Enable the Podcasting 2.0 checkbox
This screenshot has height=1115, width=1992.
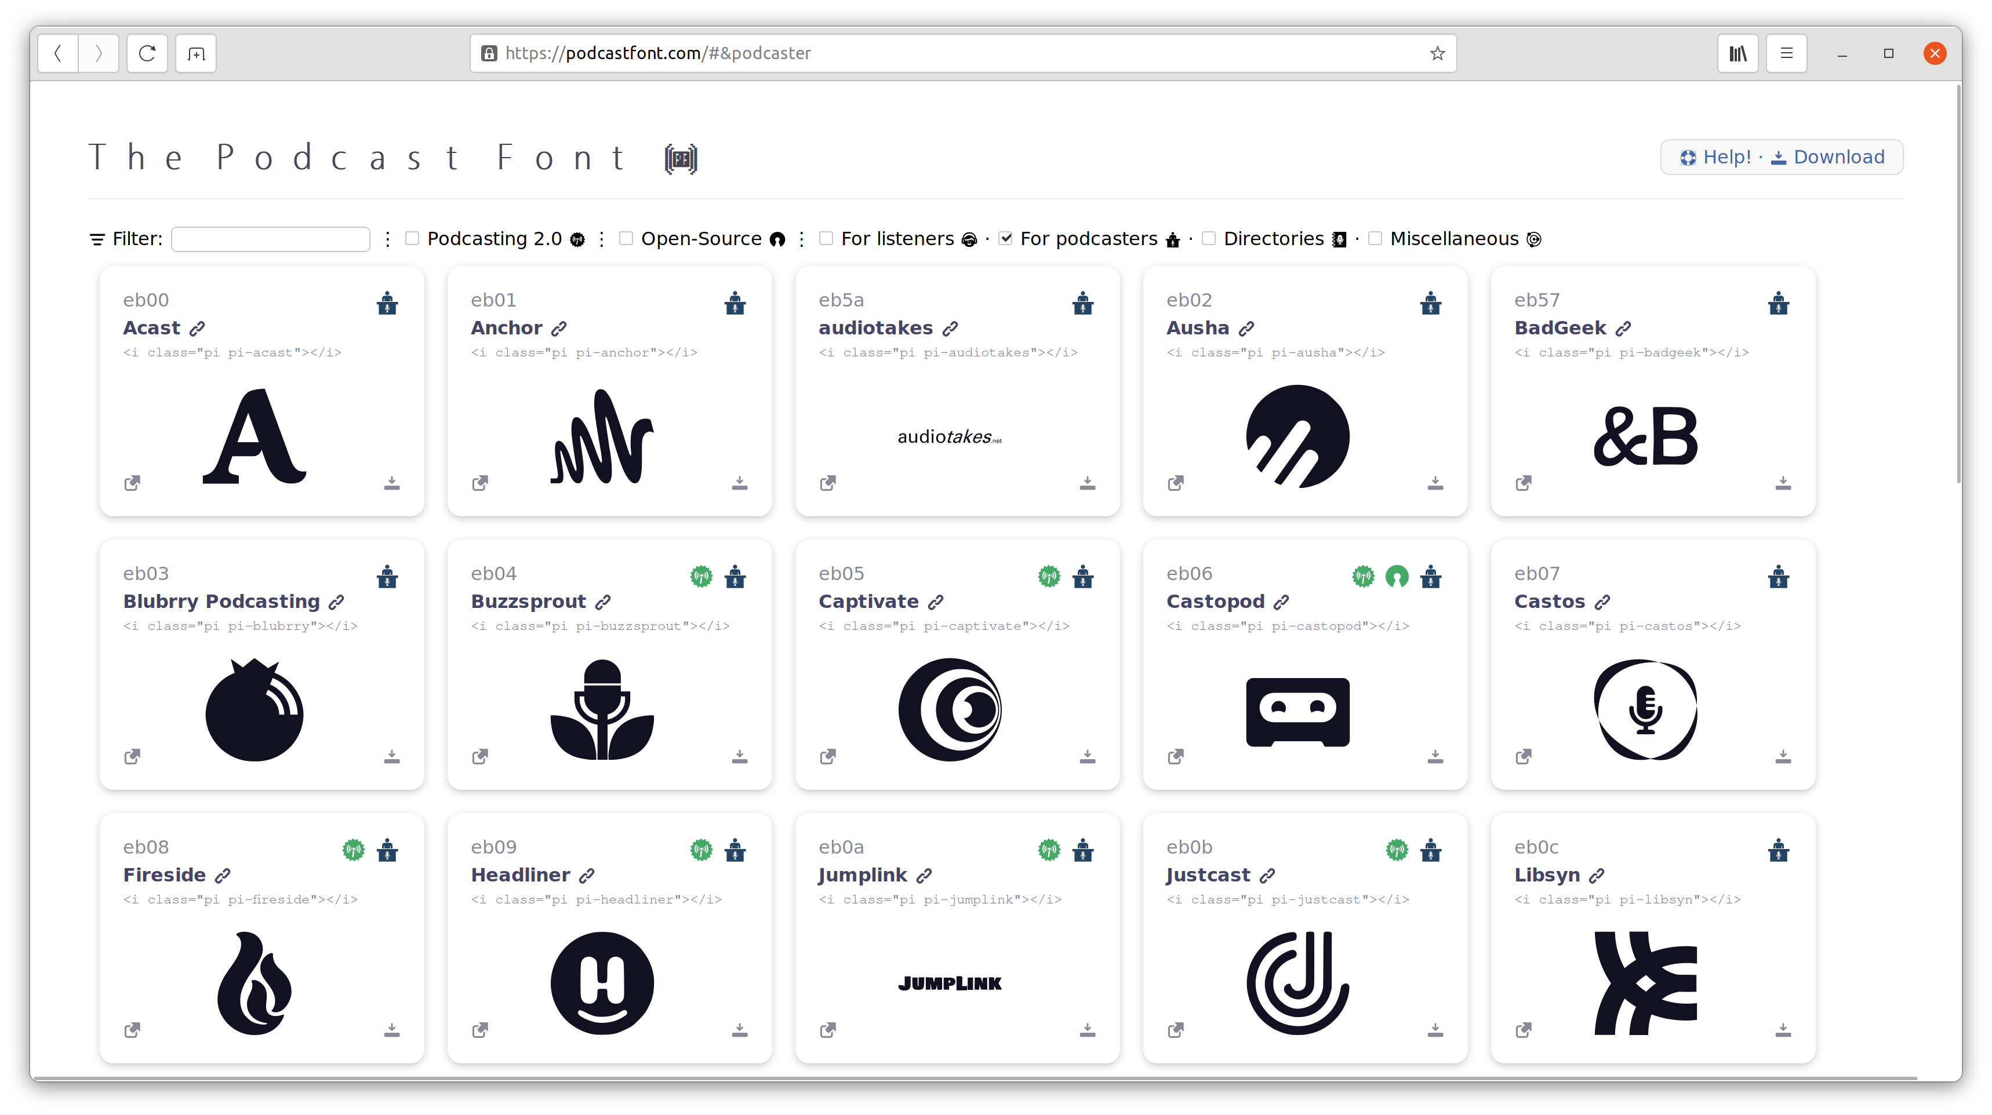click(412, 238)
